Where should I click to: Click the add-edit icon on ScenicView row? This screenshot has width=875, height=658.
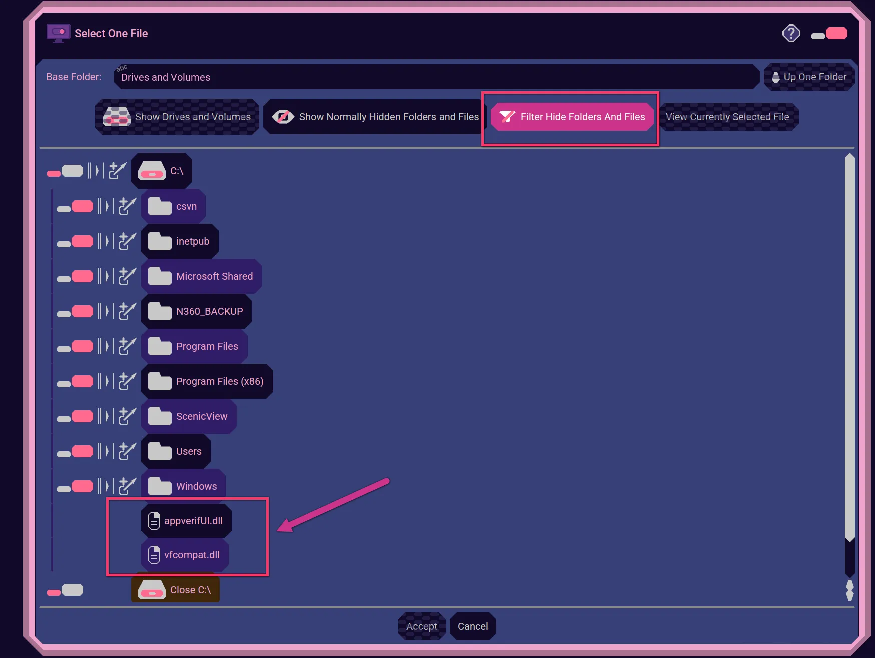pyautogui.click(x=128, y=415)
